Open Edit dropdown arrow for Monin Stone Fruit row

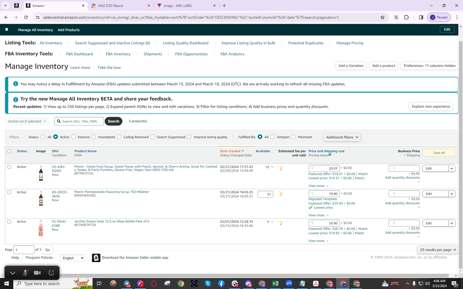452,168
